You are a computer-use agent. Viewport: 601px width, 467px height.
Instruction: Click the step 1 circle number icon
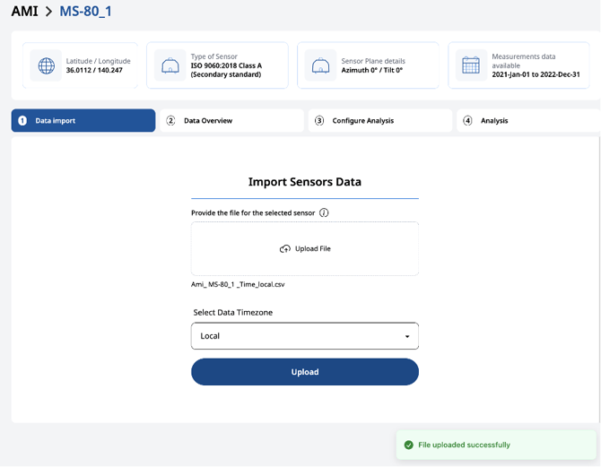pyautogui.click(x=22, y=121)
